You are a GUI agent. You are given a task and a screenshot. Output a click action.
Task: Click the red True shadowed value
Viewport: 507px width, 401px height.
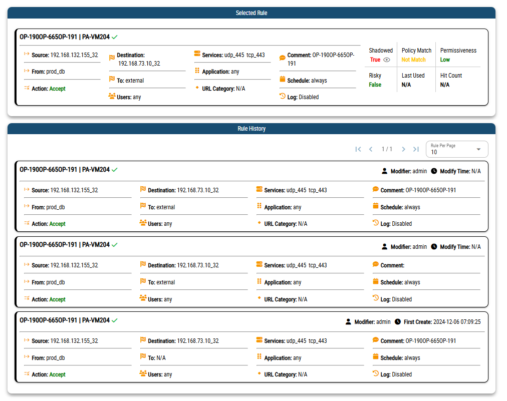(375, 60)
